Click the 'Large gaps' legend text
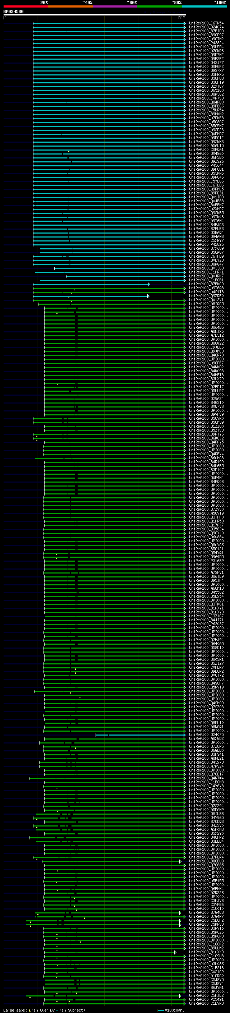 click(15, 1010)
